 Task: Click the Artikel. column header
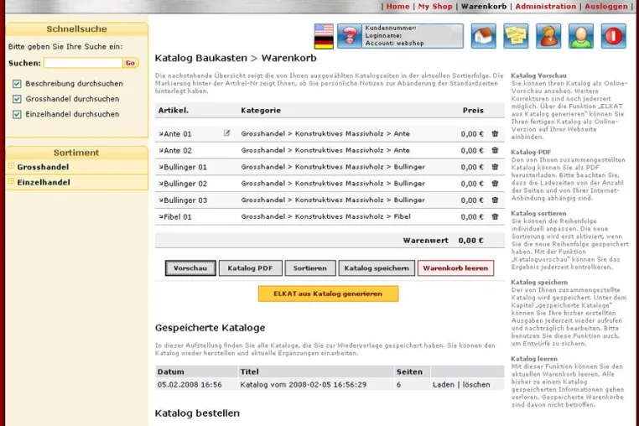174,111
